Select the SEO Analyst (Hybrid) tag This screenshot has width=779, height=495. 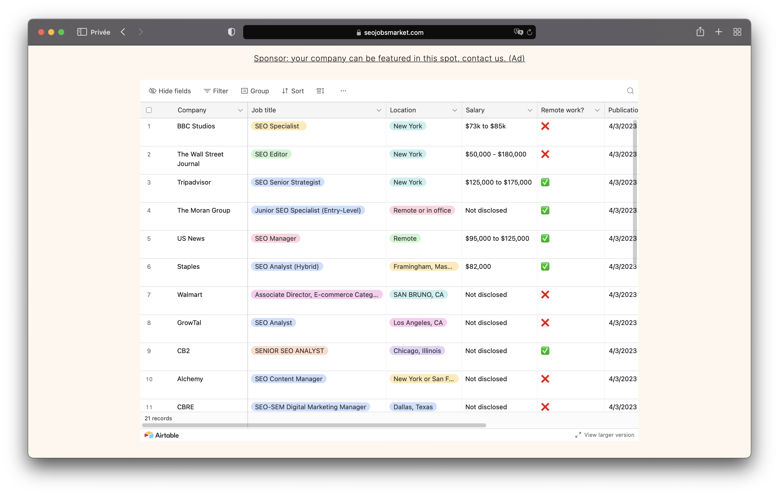287,266
